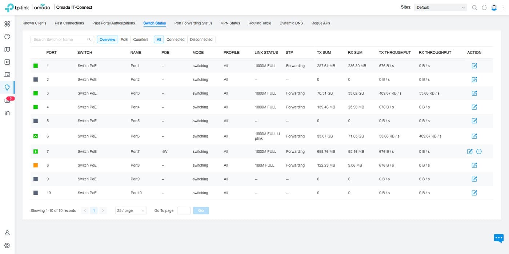This screenshot has height=254, width=509.
Task: Filter ports by Disconnected
Action: click(x=201, y=40)
